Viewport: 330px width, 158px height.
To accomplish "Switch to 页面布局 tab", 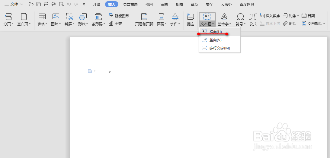I will tap(130, 5).
